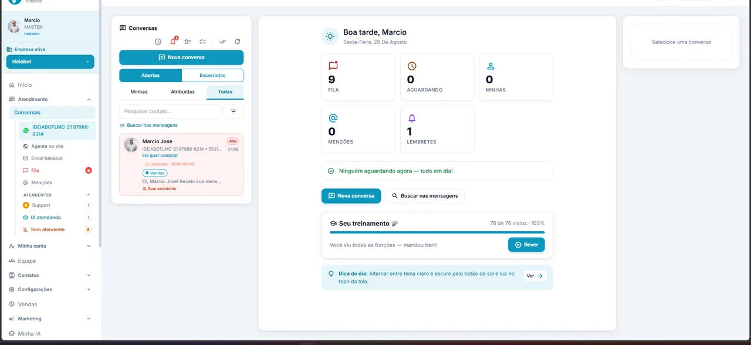Click the Lembretes bell icon on dashboard
751x345 pixels.
coord(412,118)
